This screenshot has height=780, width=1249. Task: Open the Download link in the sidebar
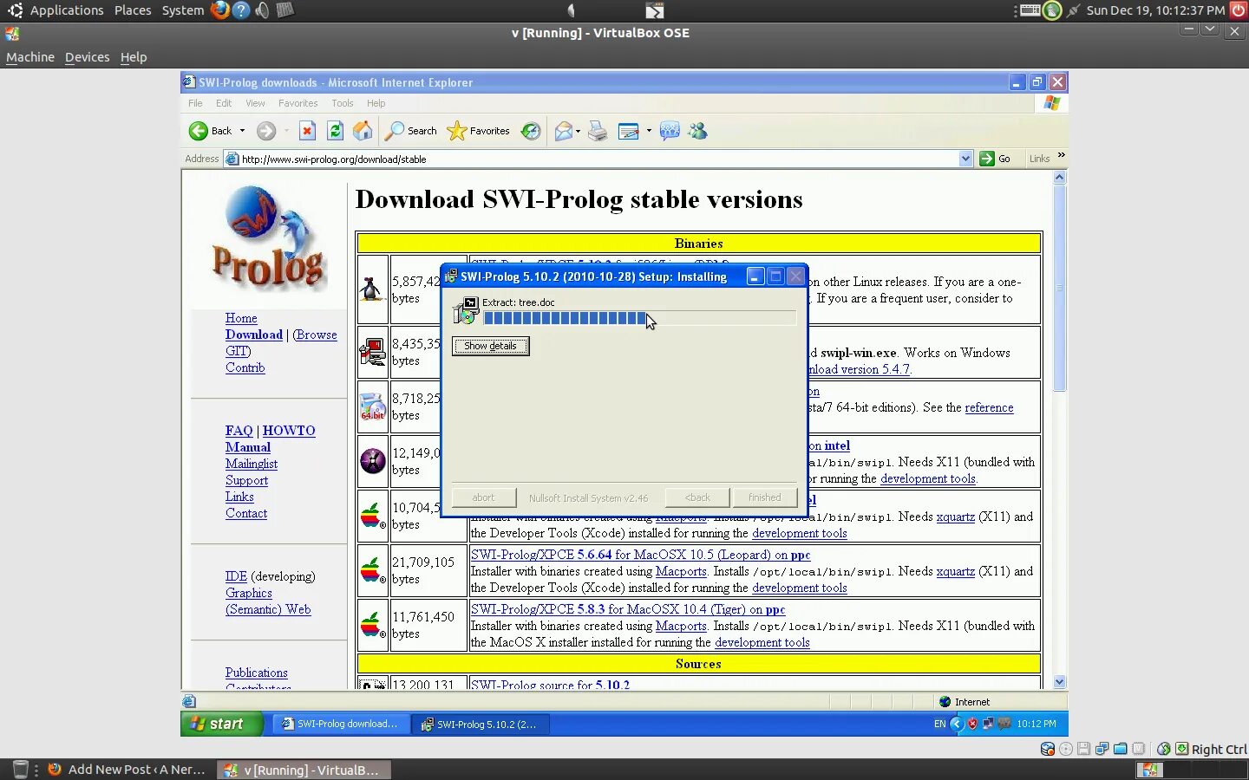[x=254, y=335]
